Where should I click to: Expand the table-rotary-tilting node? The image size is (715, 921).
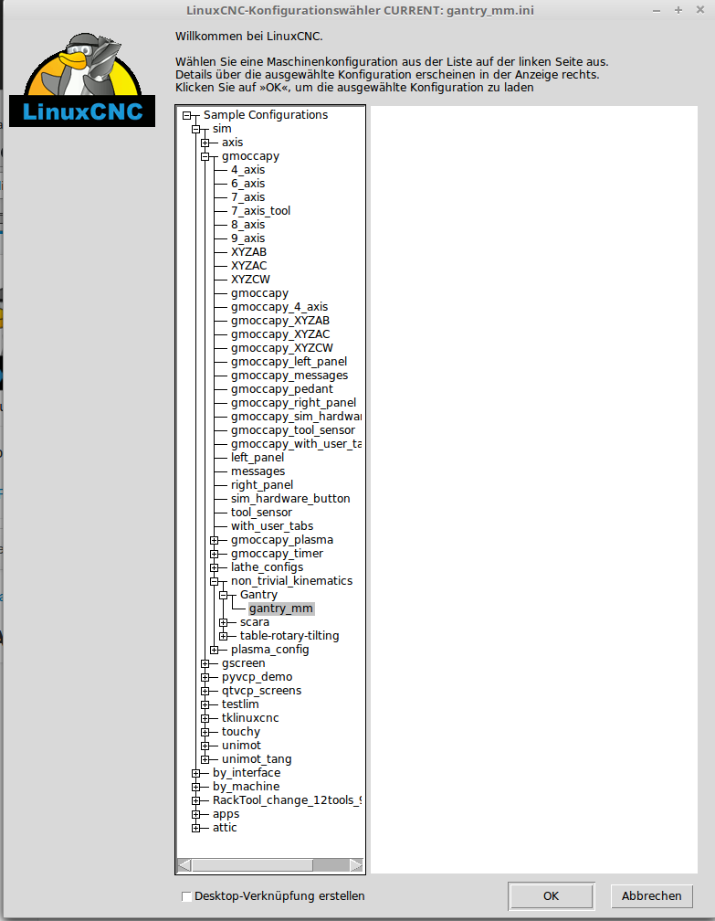(224, 636)
